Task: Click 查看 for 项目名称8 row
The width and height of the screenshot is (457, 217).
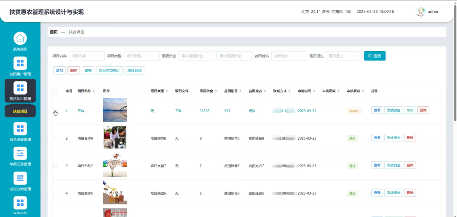Action: (377, 138)
